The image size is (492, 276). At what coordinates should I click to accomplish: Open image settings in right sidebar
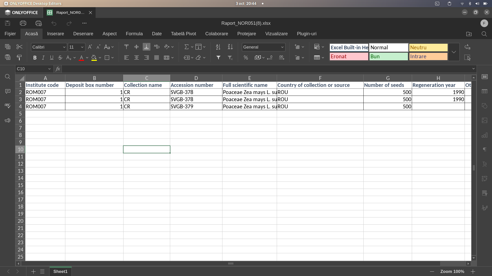pos(485,120)
